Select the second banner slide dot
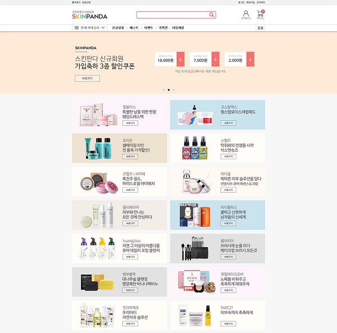 [168, 90]
